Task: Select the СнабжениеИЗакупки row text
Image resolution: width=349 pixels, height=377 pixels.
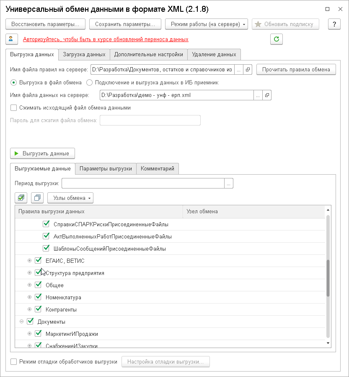Action: coord(72,346)
